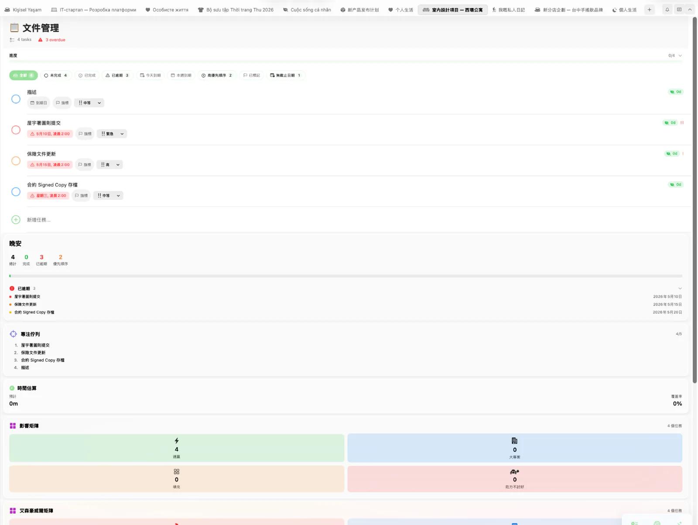Edit the 星期三 due date chip
Viewport: 698px width, 525px height.
pos(48,196)
